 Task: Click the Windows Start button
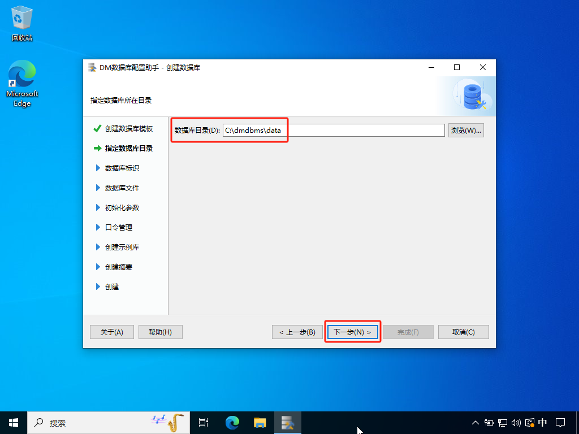point(14,423)
